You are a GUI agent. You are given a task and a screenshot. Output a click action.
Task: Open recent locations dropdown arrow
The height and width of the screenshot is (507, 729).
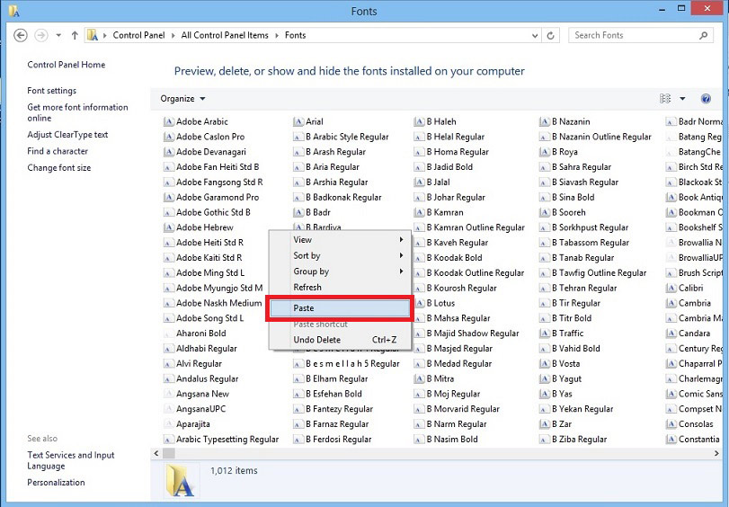pyautogui.click(x=58, y=35)
